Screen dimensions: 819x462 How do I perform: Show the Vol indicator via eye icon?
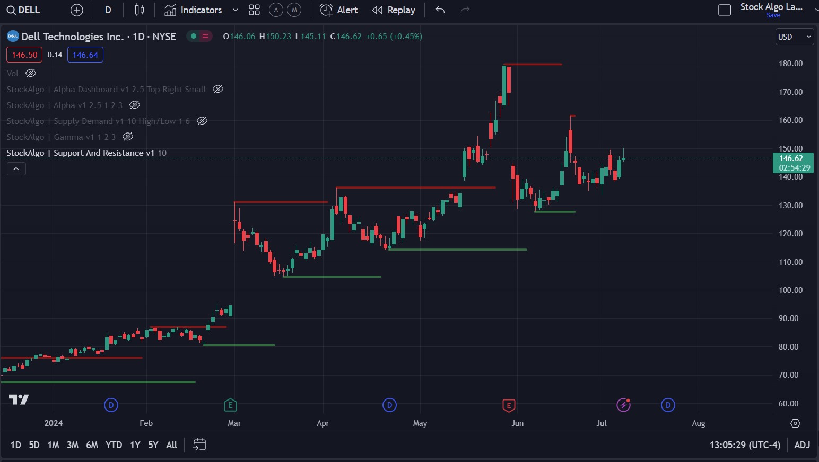pyautogui.click(x=31, y=73)
